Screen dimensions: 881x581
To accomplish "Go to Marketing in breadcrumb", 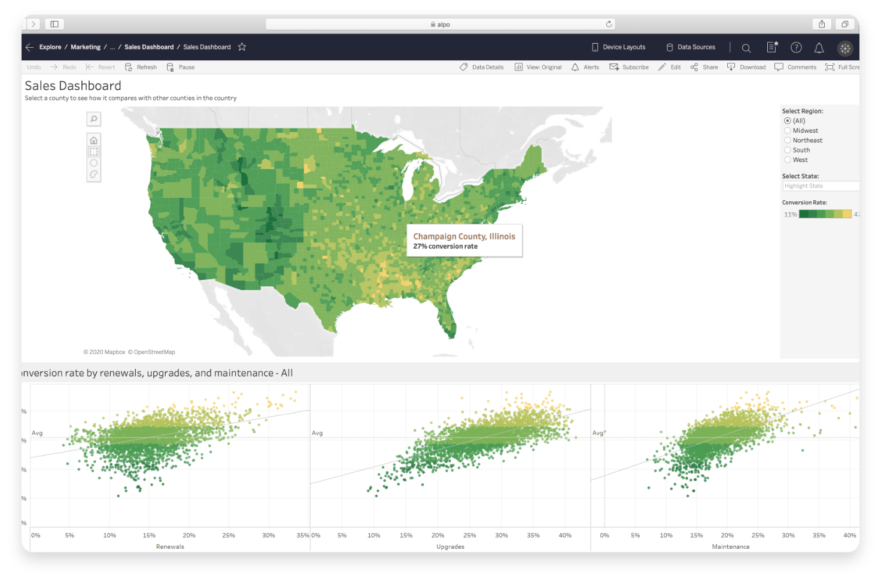I will pos(86,47).
